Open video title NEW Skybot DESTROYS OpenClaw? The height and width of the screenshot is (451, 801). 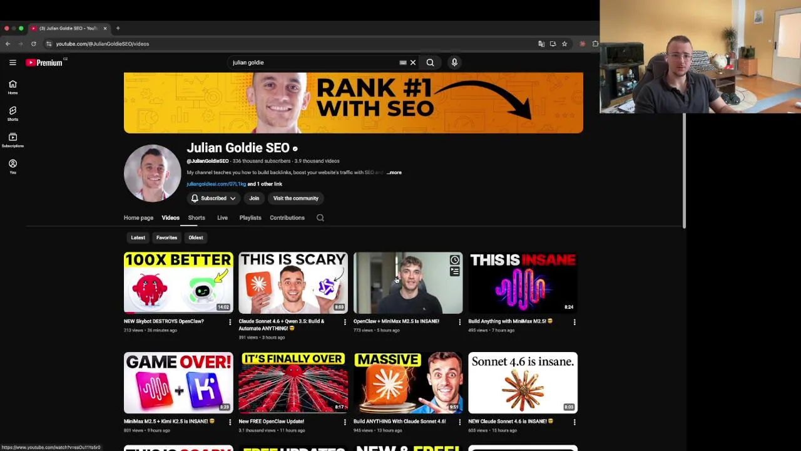163,321
